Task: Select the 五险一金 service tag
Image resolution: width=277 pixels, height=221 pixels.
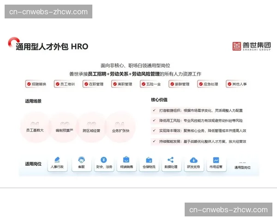Action: click(x=151, y=84)
